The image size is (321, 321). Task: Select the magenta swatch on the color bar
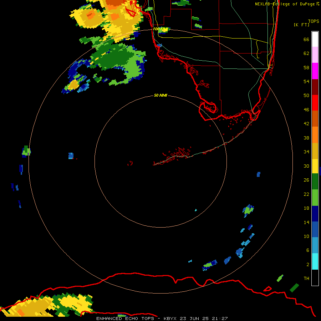(315, 71)
